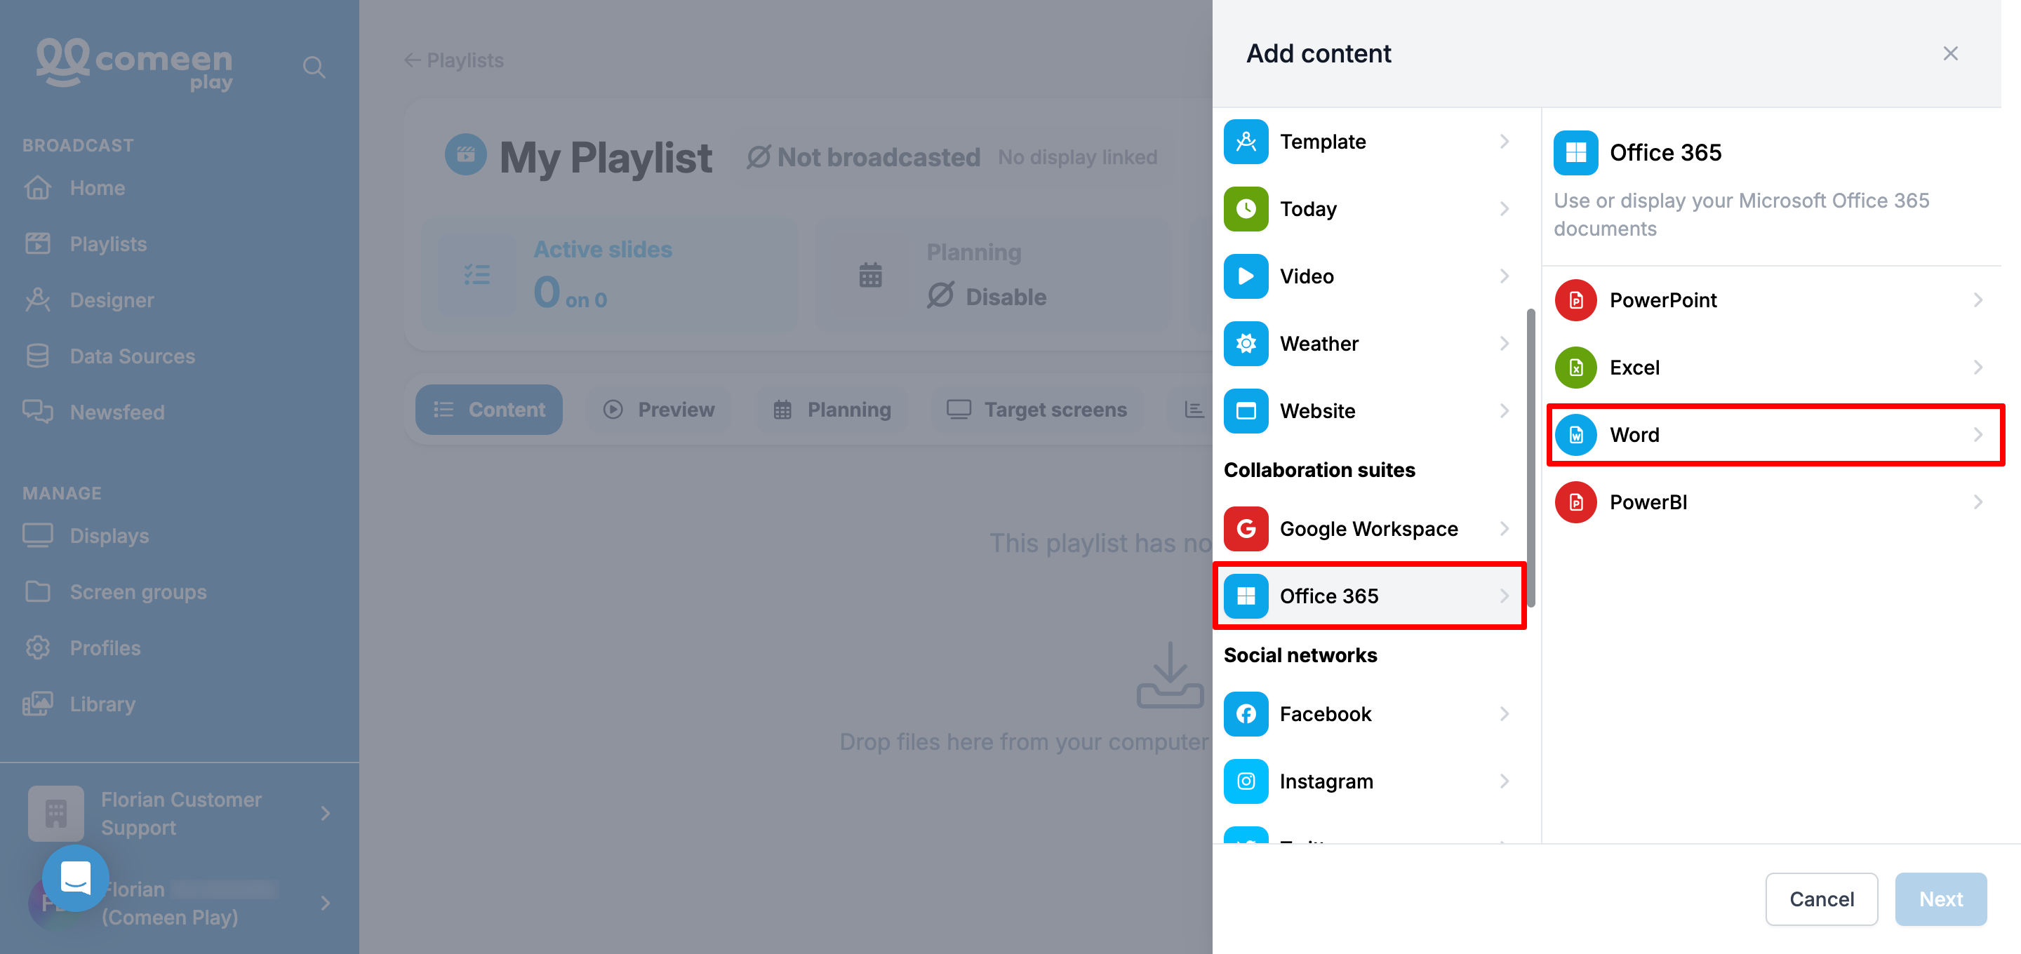Viewport: 2021px width, 954px height.
Task: Expand the Video category chevron
Action: point(1505,276)
